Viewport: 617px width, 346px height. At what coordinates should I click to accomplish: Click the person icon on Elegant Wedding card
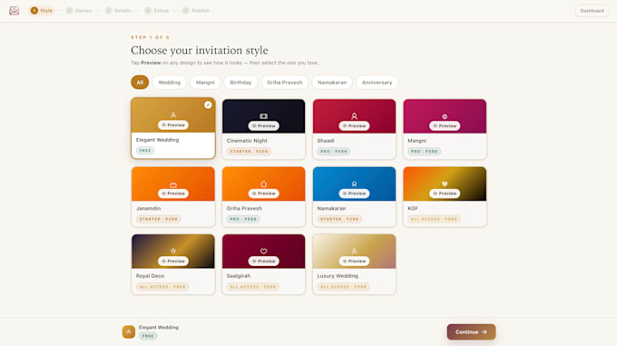tap(173, 115)
